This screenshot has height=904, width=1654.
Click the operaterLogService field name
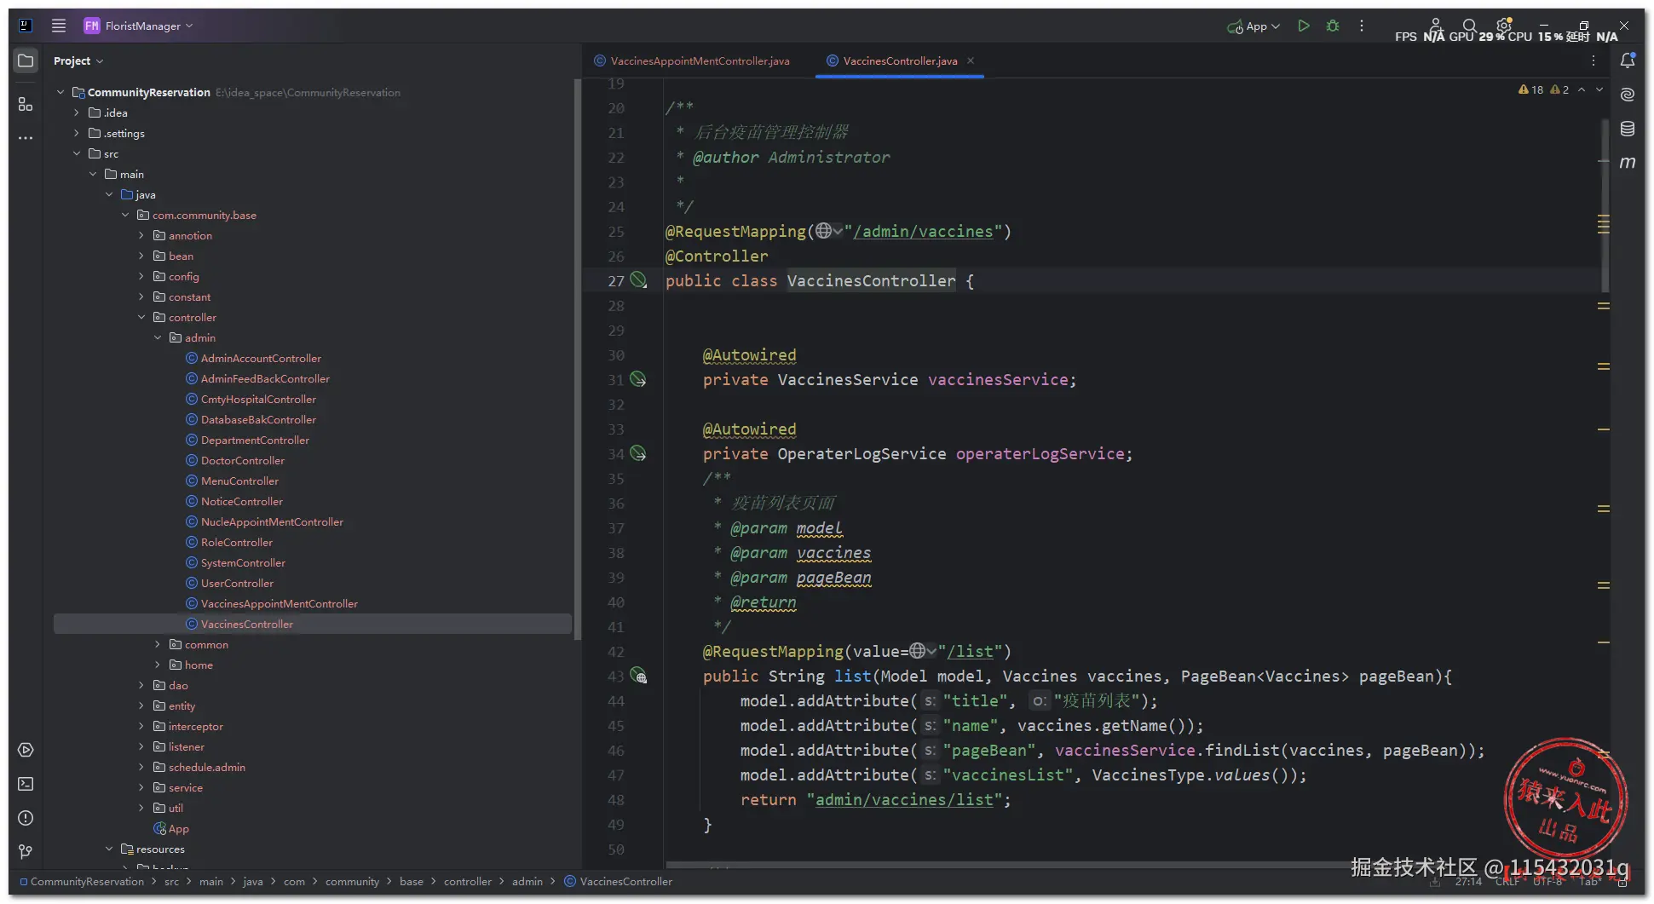(1040, 453)
